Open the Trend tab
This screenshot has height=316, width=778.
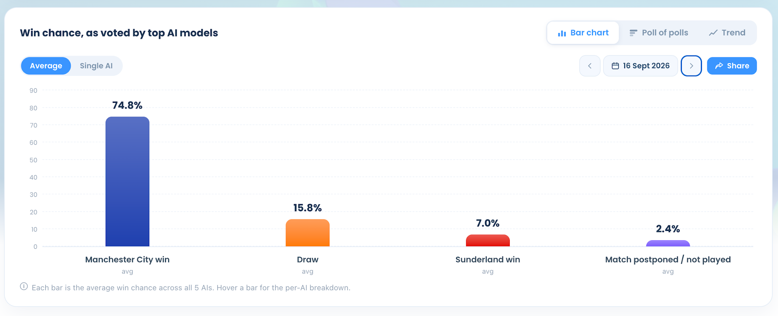(727, 33)
